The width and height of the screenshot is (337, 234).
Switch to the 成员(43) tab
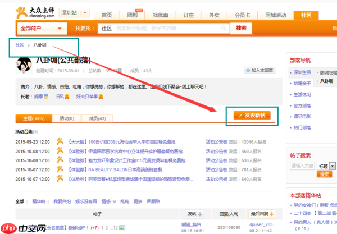click(x=97, y=118)
